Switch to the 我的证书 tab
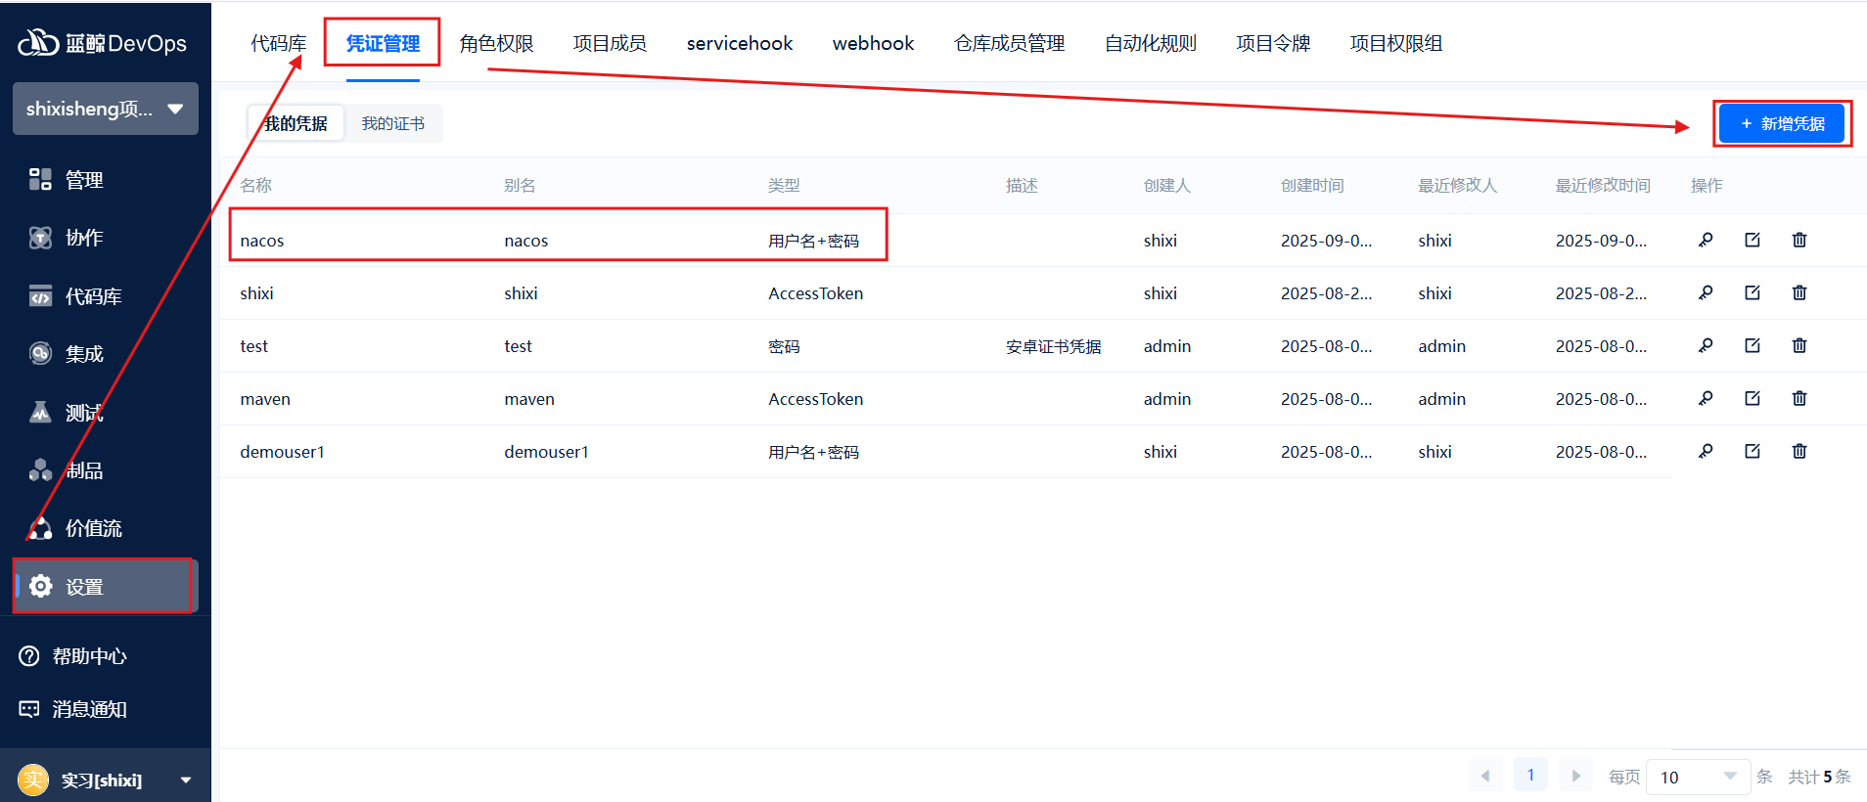Screen dimensions: 1867x802 tap(392, 123)
